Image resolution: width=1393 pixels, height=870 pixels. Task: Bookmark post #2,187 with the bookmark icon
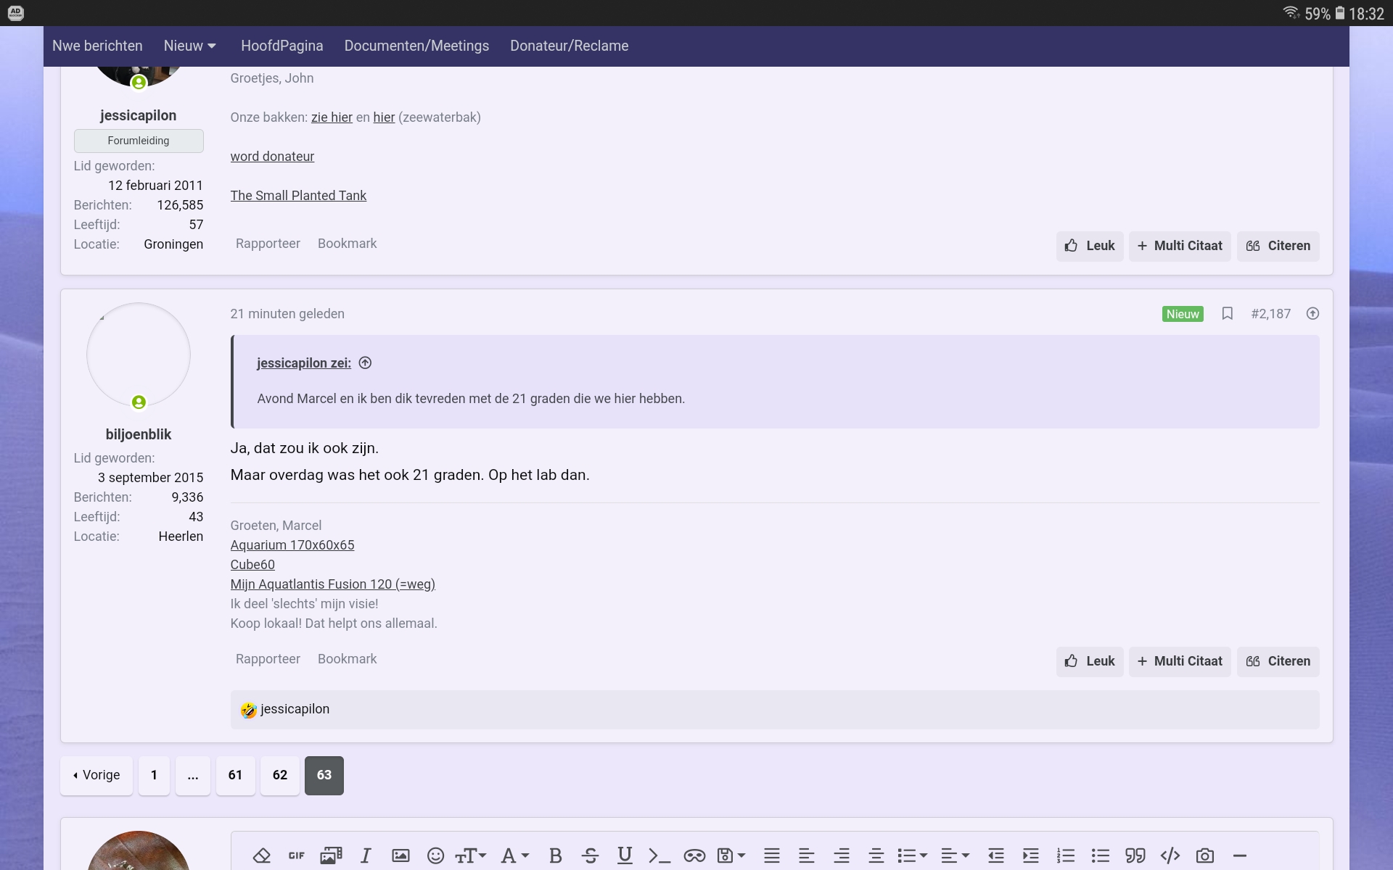(1228, 313)
